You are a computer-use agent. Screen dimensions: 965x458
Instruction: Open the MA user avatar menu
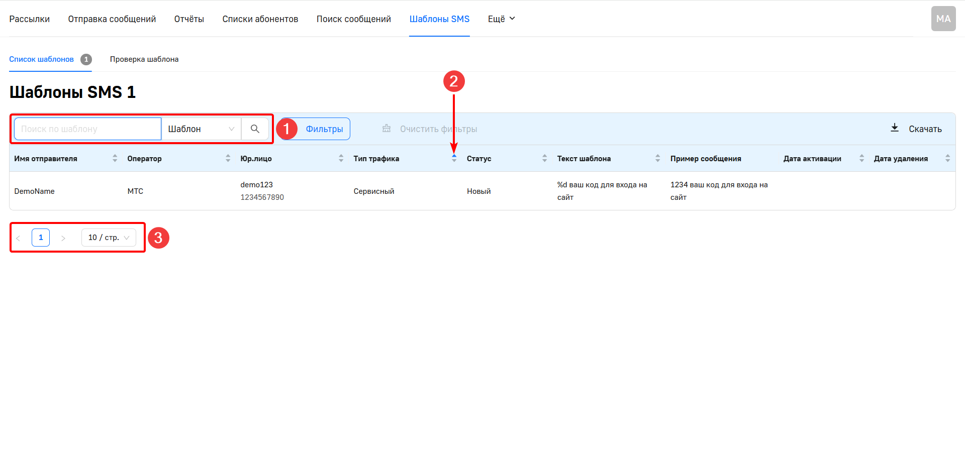[943, 19]
